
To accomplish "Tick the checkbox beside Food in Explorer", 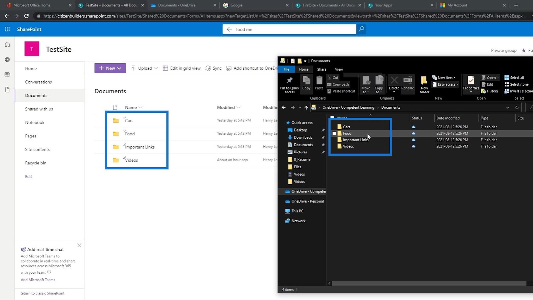I will (x=334, y=133).
